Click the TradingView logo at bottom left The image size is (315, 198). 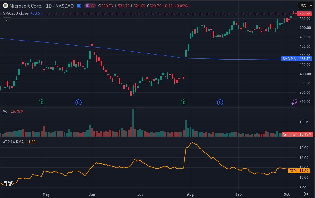click(8, 183)
